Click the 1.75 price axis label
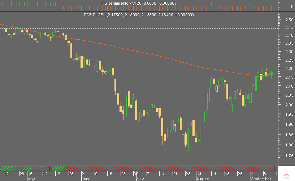Image resolution: width=295 pixels, height=181 pixels. (289, 156)
